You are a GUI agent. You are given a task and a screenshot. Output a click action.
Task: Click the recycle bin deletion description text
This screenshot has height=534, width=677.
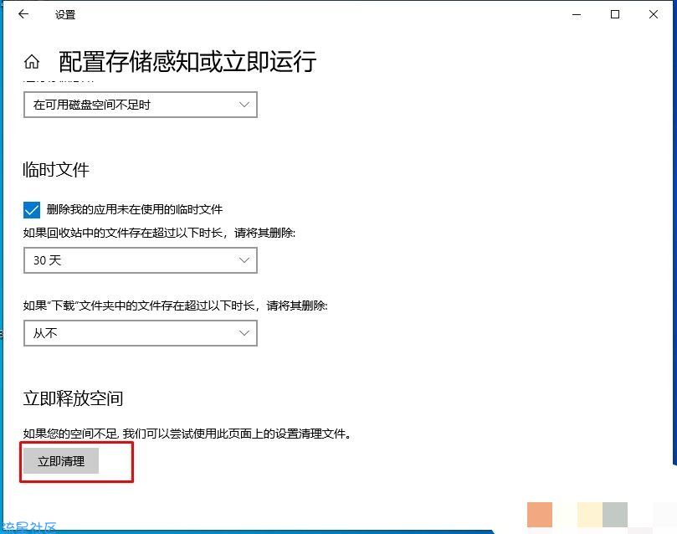159,234
